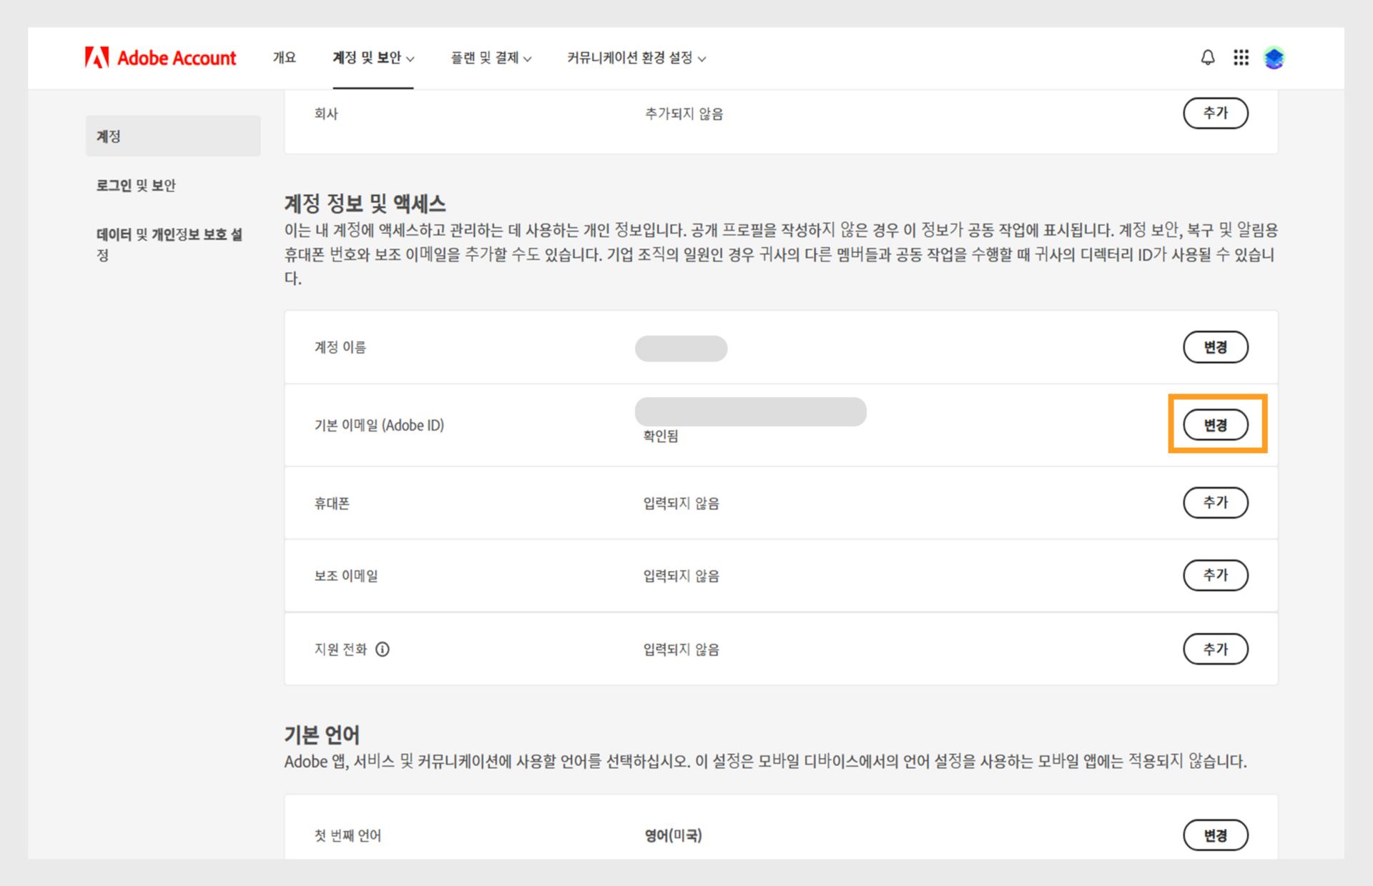
Task: Go to the 개요 tab
Action: [x=284, y=58]
